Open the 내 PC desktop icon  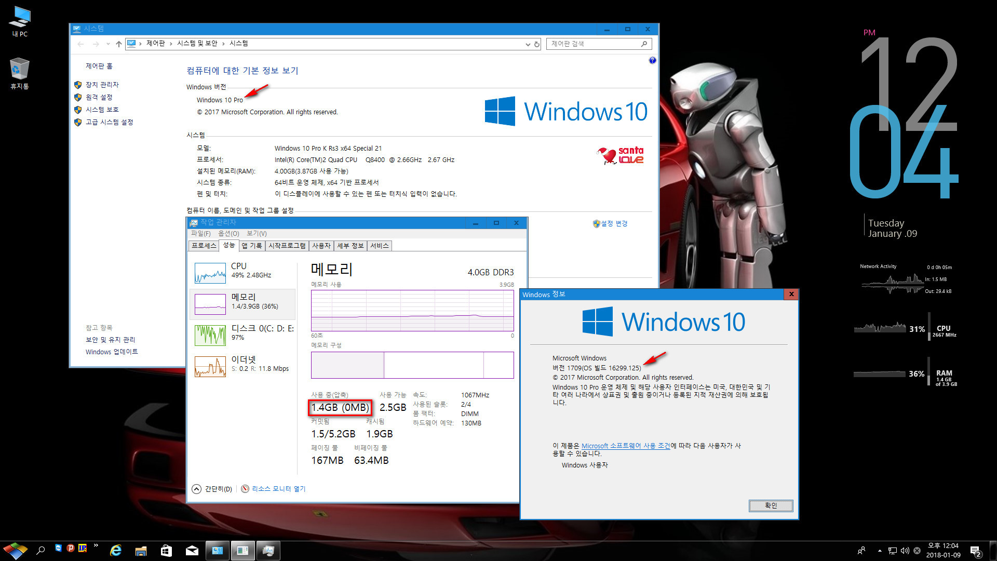pos(20,21)
